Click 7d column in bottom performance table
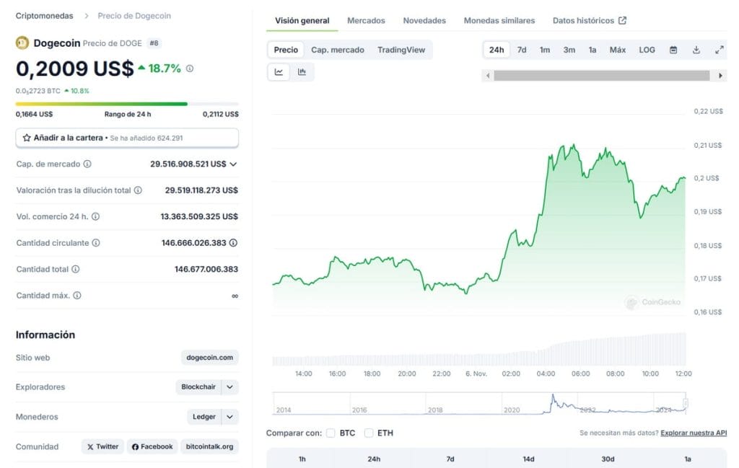 450,459
